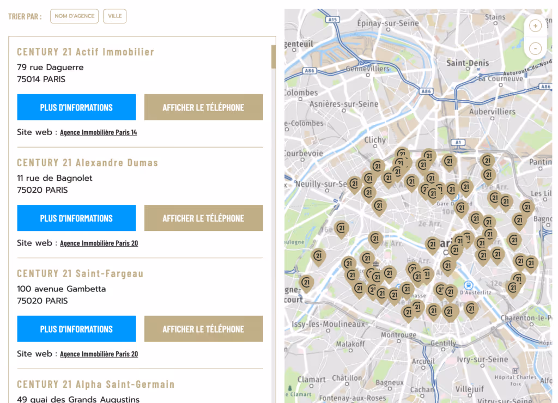
Task: Click the Ivry-sur-Seine label on the map
Action: 482,359
